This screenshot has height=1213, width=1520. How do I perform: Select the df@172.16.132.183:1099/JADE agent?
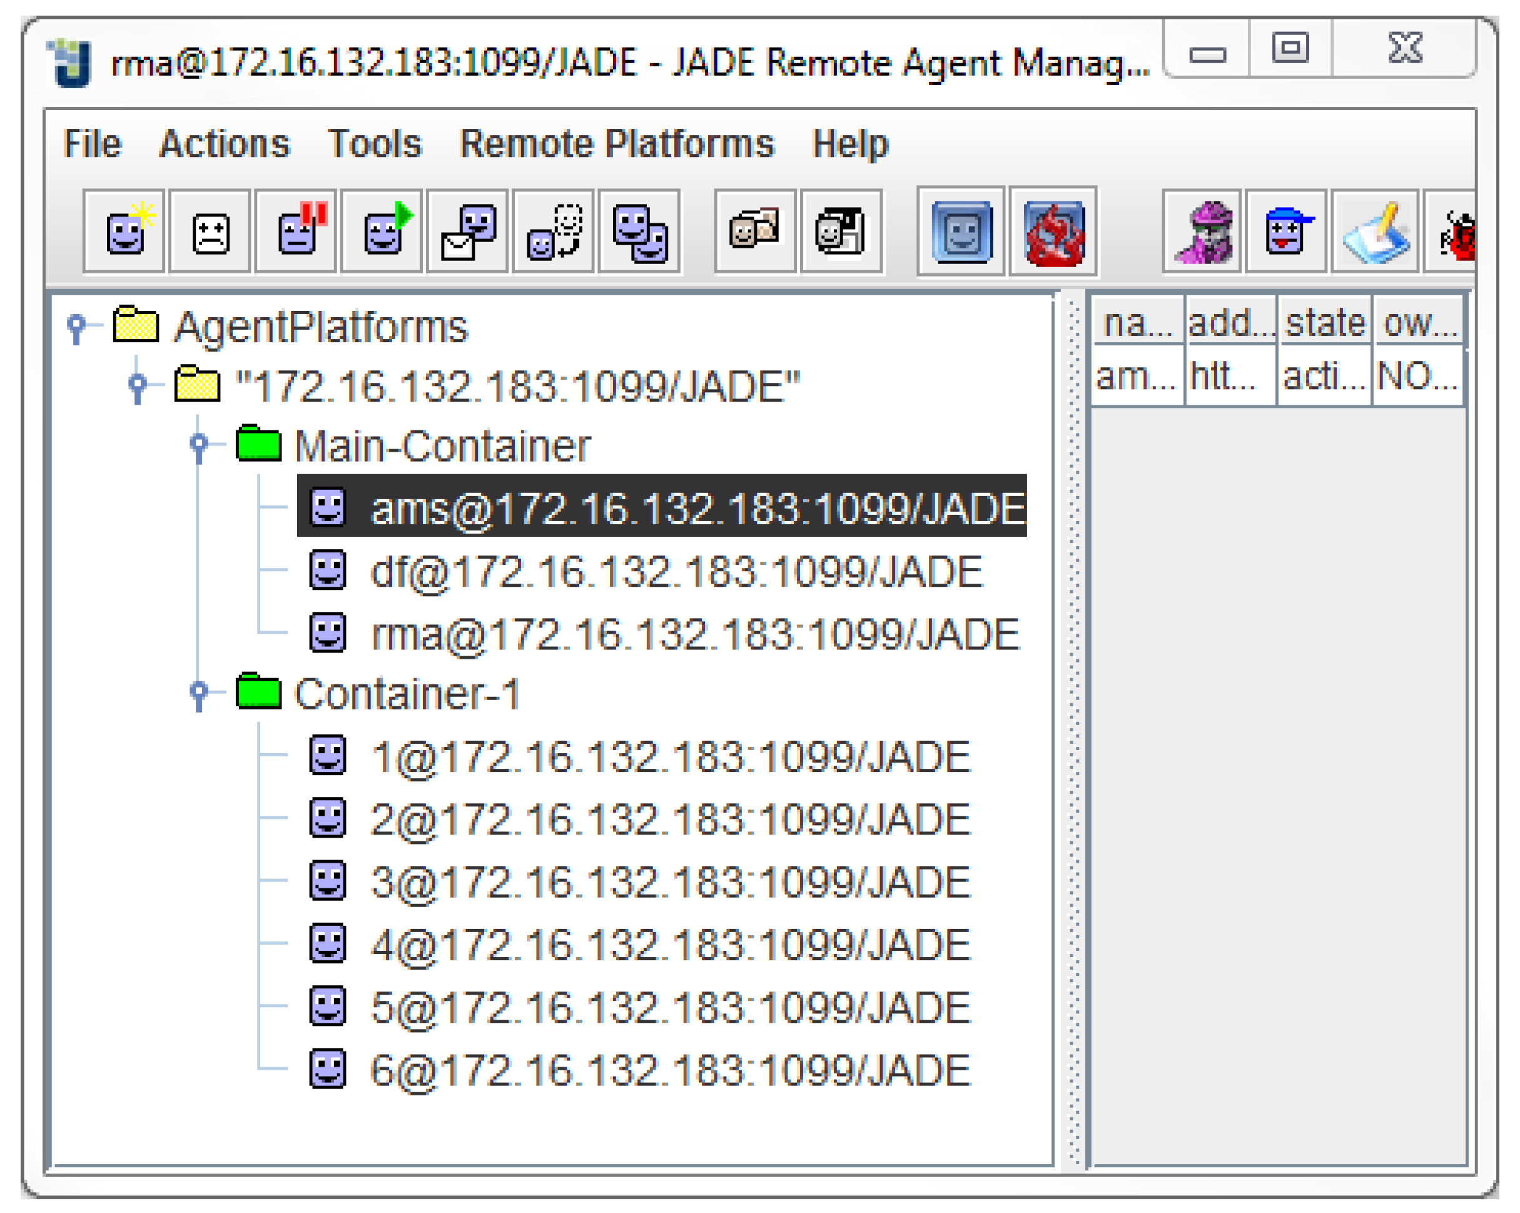[676, 571]
